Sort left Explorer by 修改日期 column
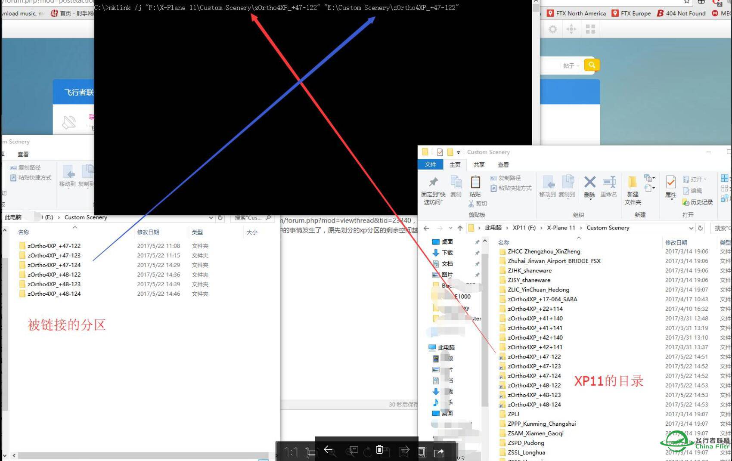Screen dimensions: 732x461 (148, 232)
